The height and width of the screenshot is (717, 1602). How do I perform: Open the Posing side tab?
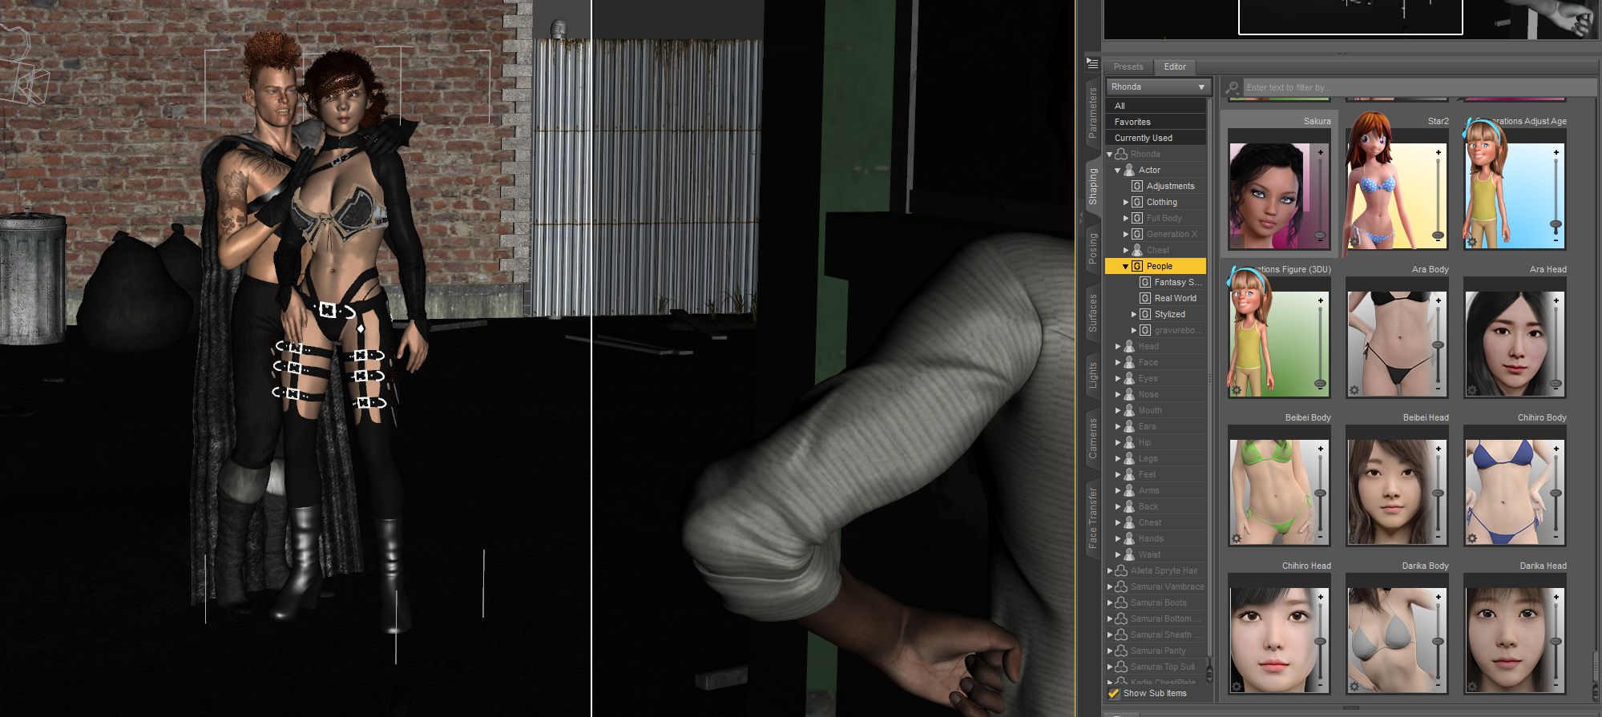click(x=1092, y=248)
